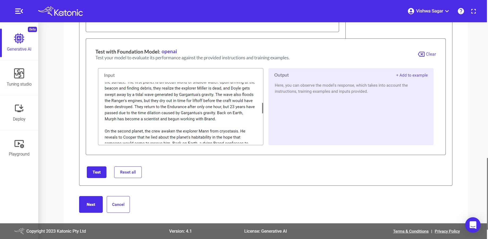The height and width of the screenshot is (239, 488).
Task: Click the openai foundation model name
Action: pyautogui.click(x=169, y=52)
